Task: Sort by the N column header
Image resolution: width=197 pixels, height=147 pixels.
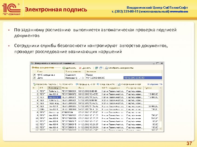Action: tap(35, 88)
